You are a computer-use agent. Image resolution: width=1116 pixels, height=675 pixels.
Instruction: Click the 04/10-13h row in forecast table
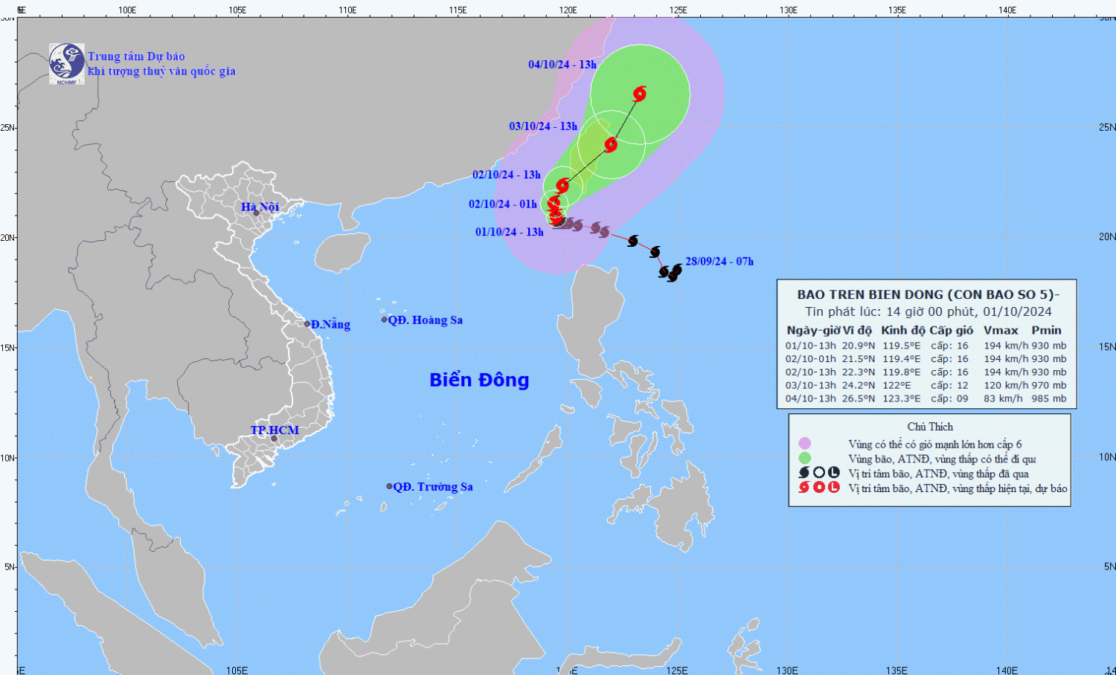(926, 398)
